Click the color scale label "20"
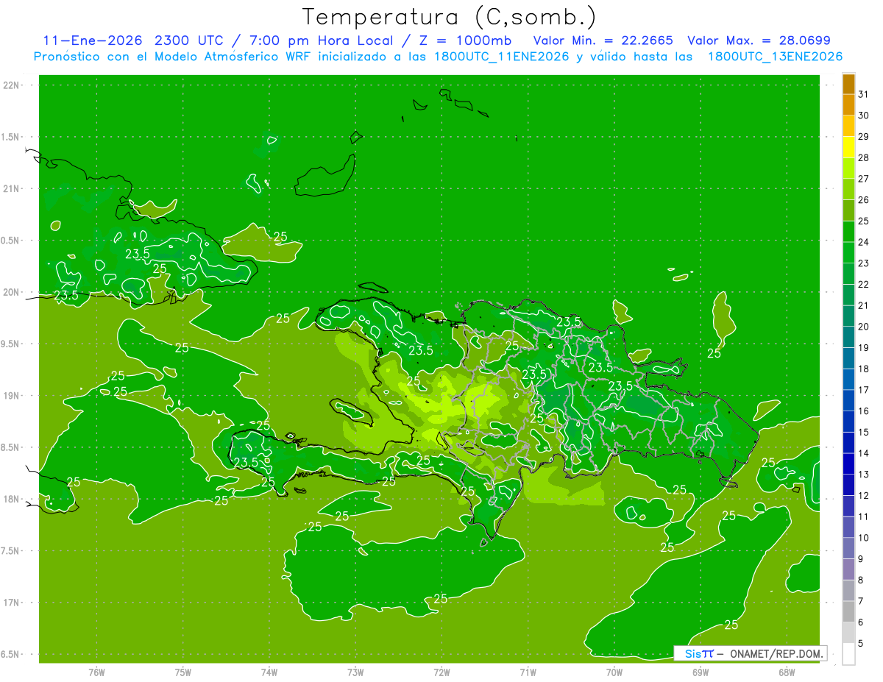 [x=863, y=327]
